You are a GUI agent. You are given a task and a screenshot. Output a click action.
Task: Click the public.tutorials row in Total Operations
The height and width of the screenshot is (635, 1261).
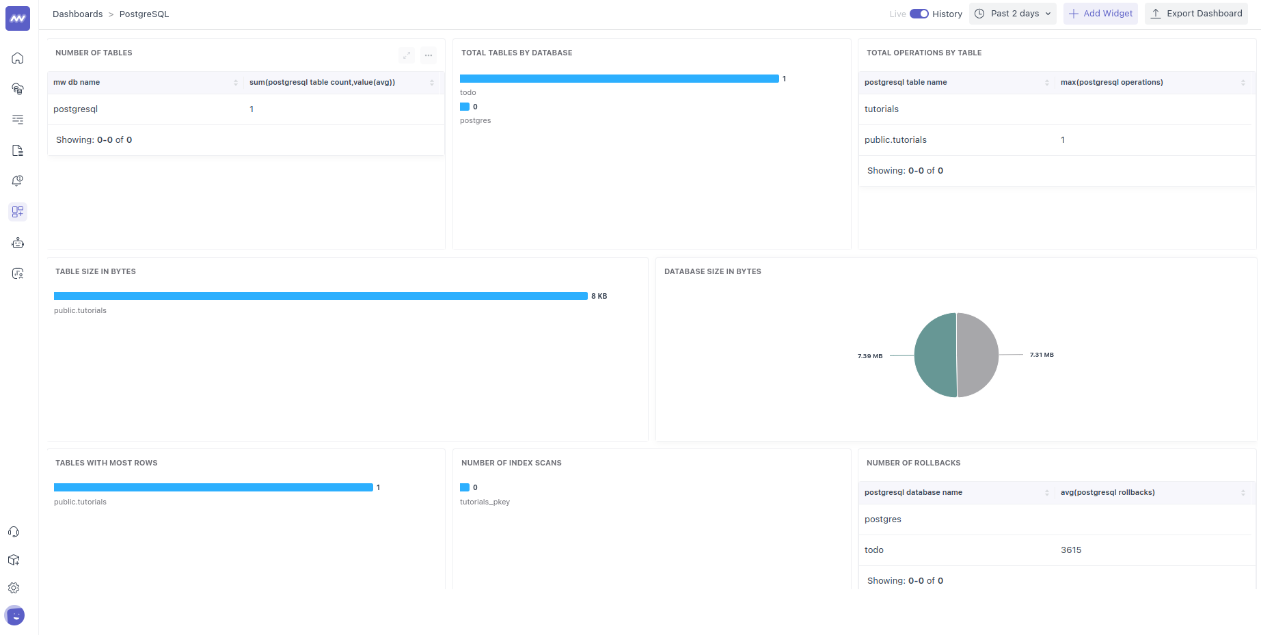click(x=895, y=139)
